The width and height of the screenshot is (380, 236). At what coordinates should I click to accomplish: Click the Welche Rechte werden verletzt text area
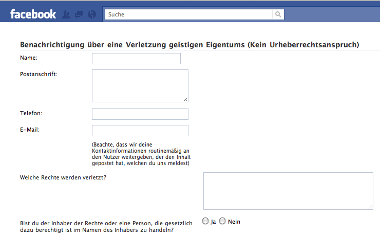[x=288, y=191]
